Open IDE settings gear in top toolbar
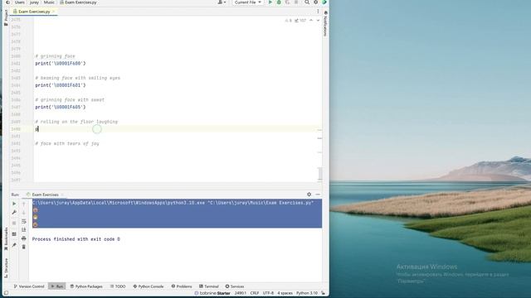This screenshot has height=298, width=531. pyautogui.click(x=315, y=2)
